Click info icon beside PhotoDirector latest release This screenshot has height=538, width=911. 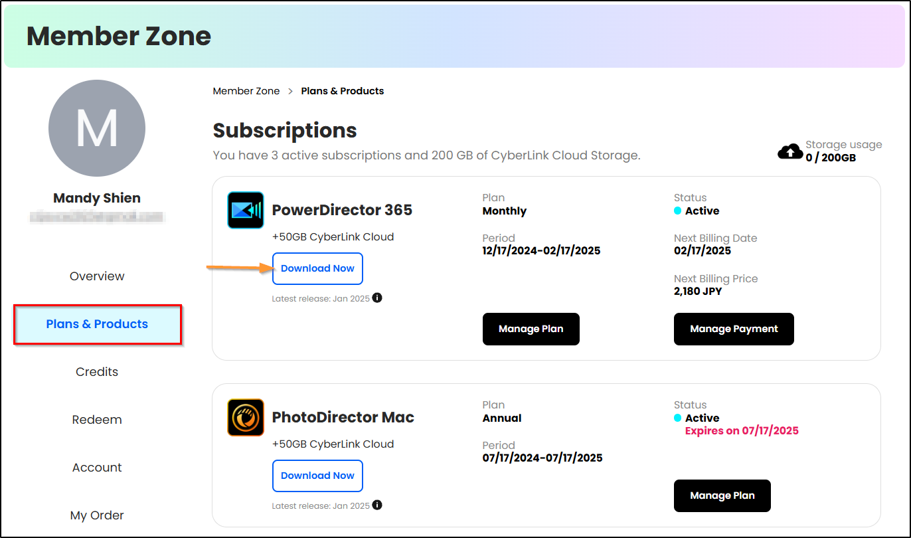tap(377, 505)
